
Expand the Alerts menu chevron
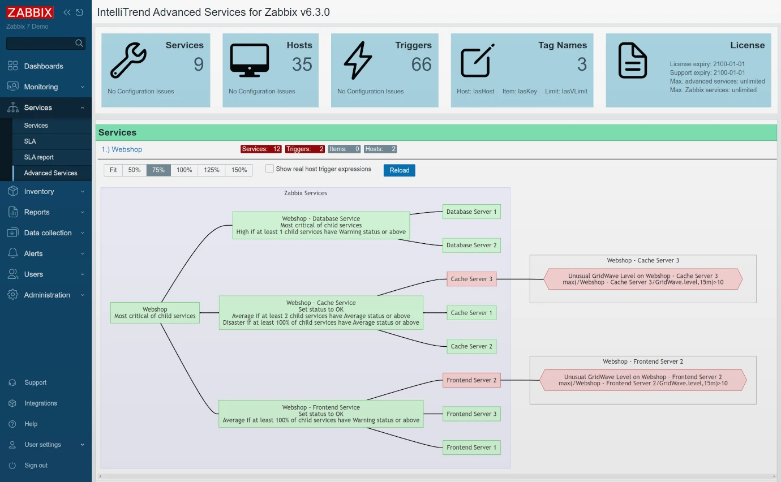coord(83,253)
